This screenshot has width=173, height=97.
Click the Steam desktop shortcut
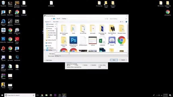pos(17,49)
